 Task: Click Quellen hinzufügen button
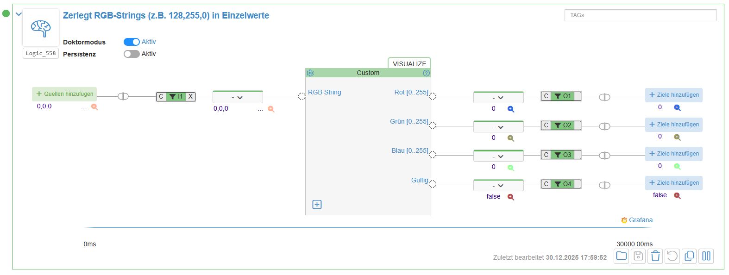coord(64,94)
